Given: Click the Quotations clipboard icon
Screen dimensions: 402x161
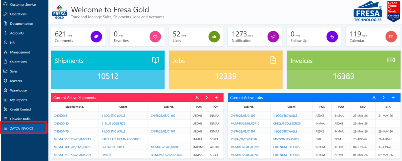Looking at the screenshot, I should point(5,62).
